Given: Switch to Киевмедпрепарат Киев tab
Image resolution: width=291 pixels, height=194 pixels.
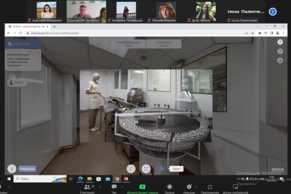Looking at the screenshot, I should pyautogui.click(x=128, y=44).
